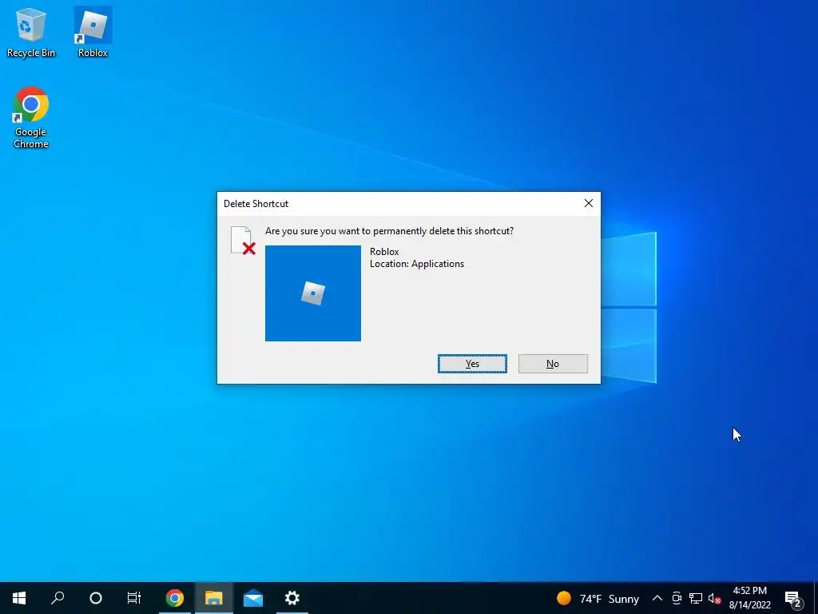
Task: Click the delete file warning icon
Action: pos(243,241)
